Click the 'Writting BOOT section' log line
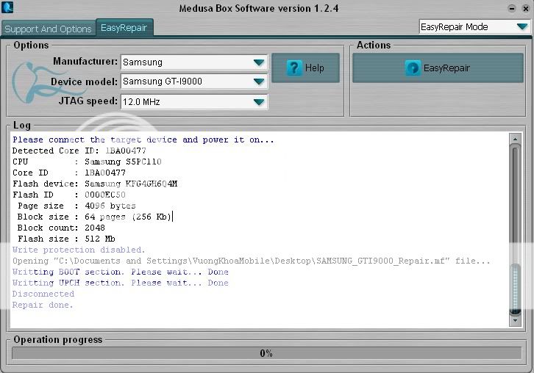The height and width of the screenshot is (373, 534). tap(121, 272)
